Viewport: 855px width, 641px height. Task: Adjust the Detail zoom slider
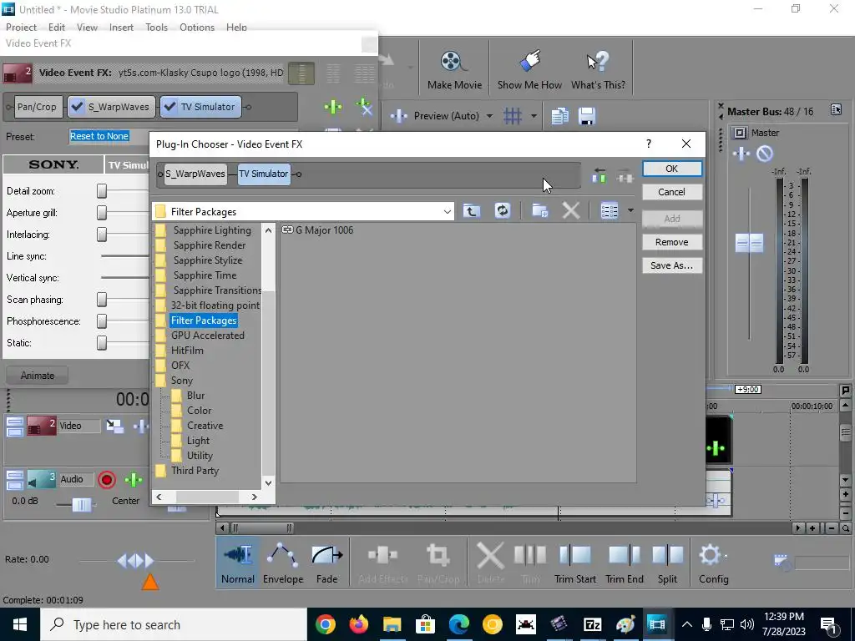tap(102, 191)
